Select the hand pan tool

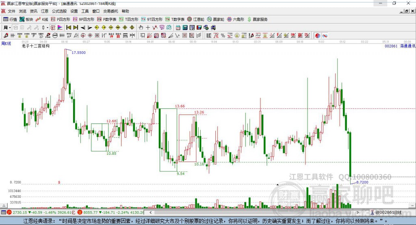click(x=141, y=28)
